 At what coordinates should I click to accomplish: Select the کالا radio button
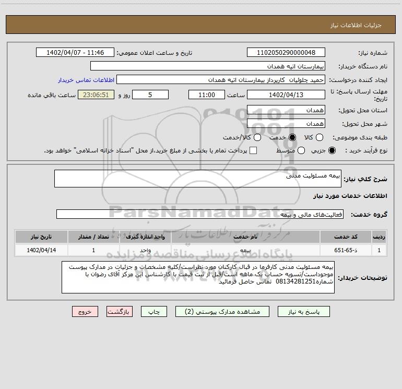(x=319, y=137)
